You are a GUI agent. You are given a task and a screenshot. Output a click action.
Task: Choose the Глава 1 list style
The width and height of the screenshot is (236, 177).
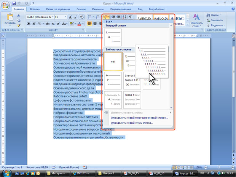(x=132, y=100)
